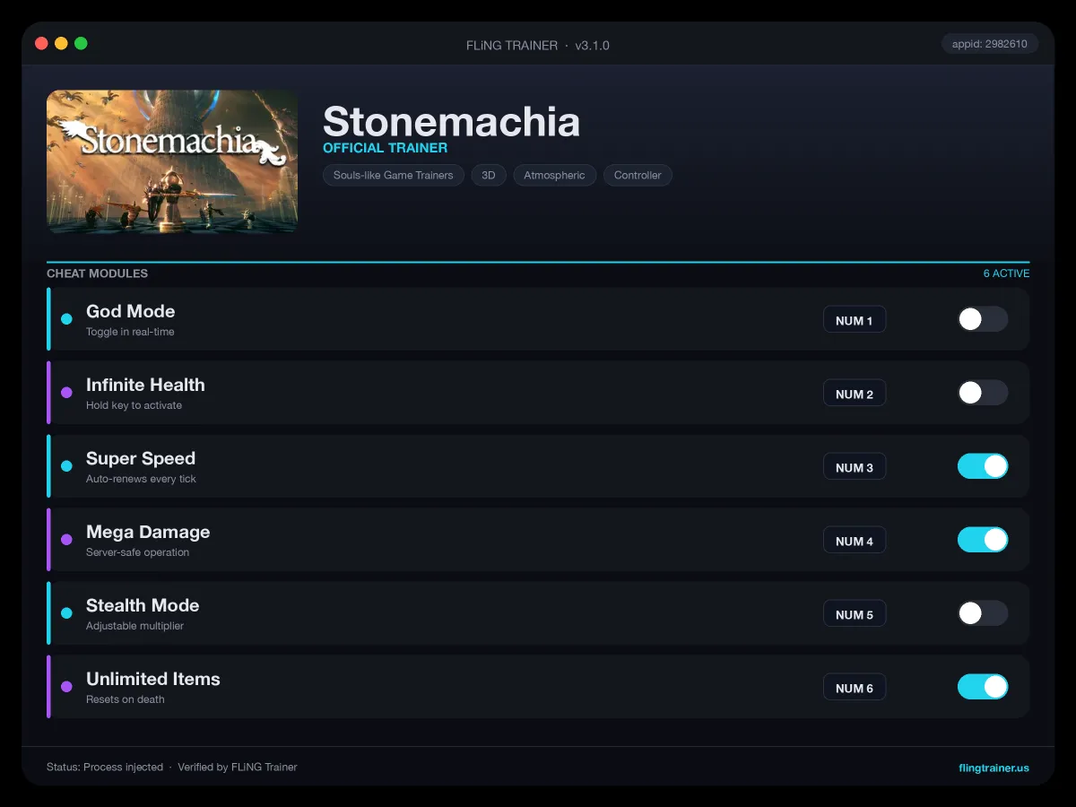Screen dimensions: 1076x807
Task: Click the appid 2982610 badge
Action: tap(990, 44)
